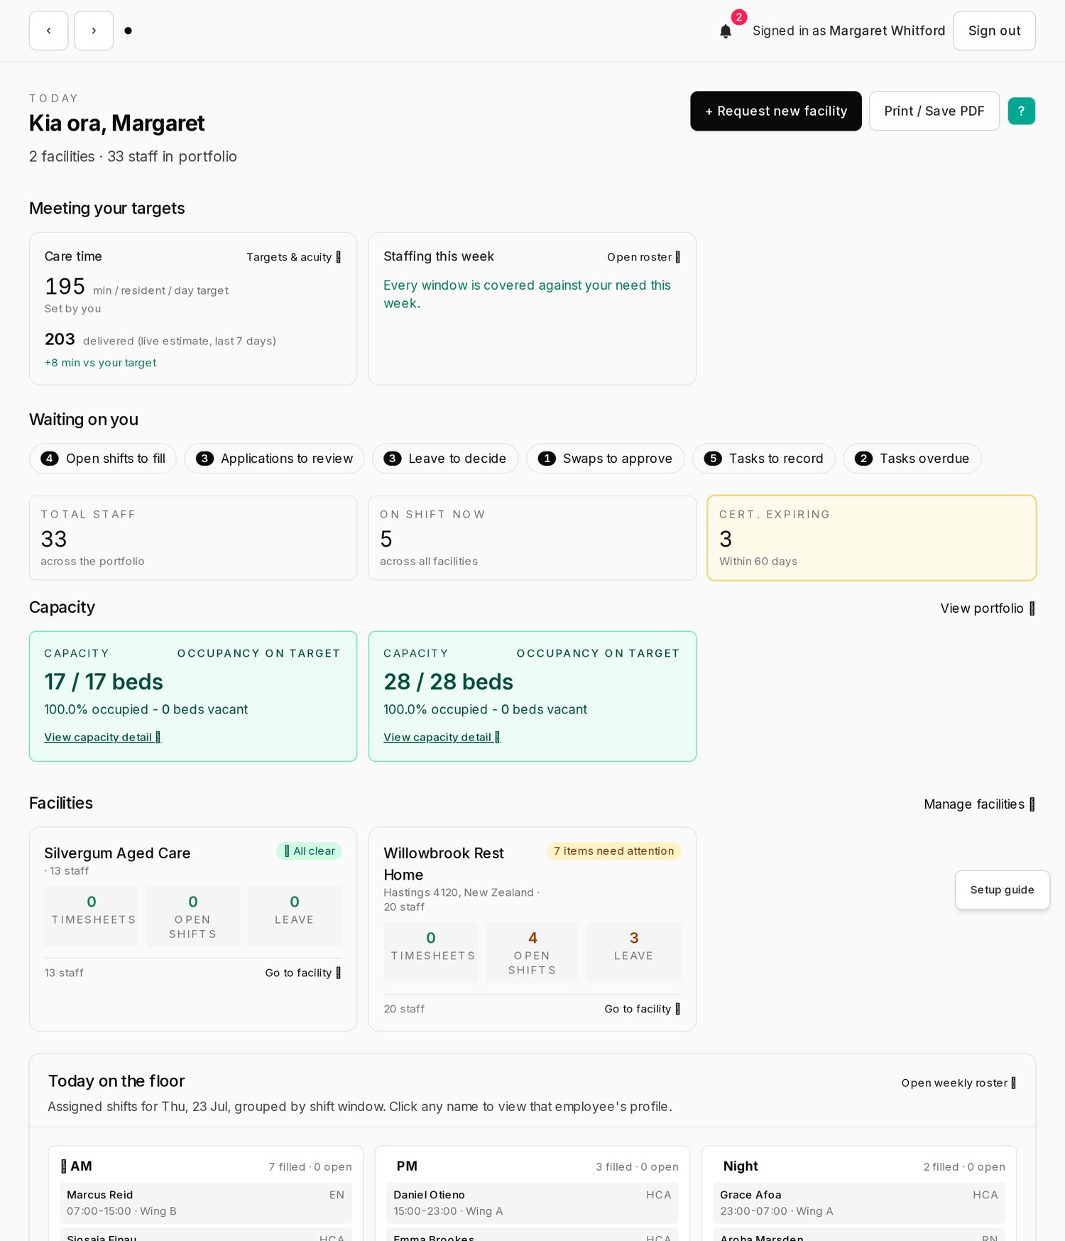
Task: Click Willowbrook Open Shifts tile showing 4
Action: point(532,952)
